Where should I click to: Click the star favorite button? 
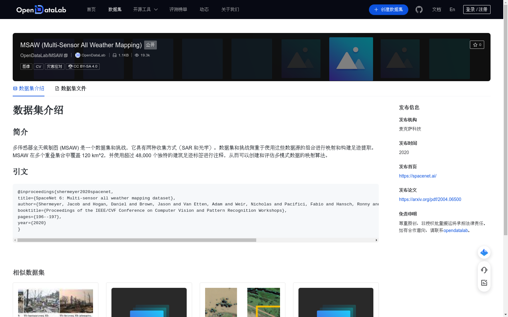(477, 45)
